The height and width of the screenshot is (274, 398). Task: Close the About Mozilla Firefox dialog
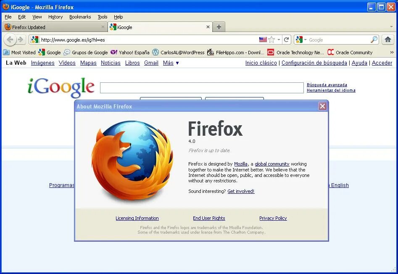(x=322, y=106)
